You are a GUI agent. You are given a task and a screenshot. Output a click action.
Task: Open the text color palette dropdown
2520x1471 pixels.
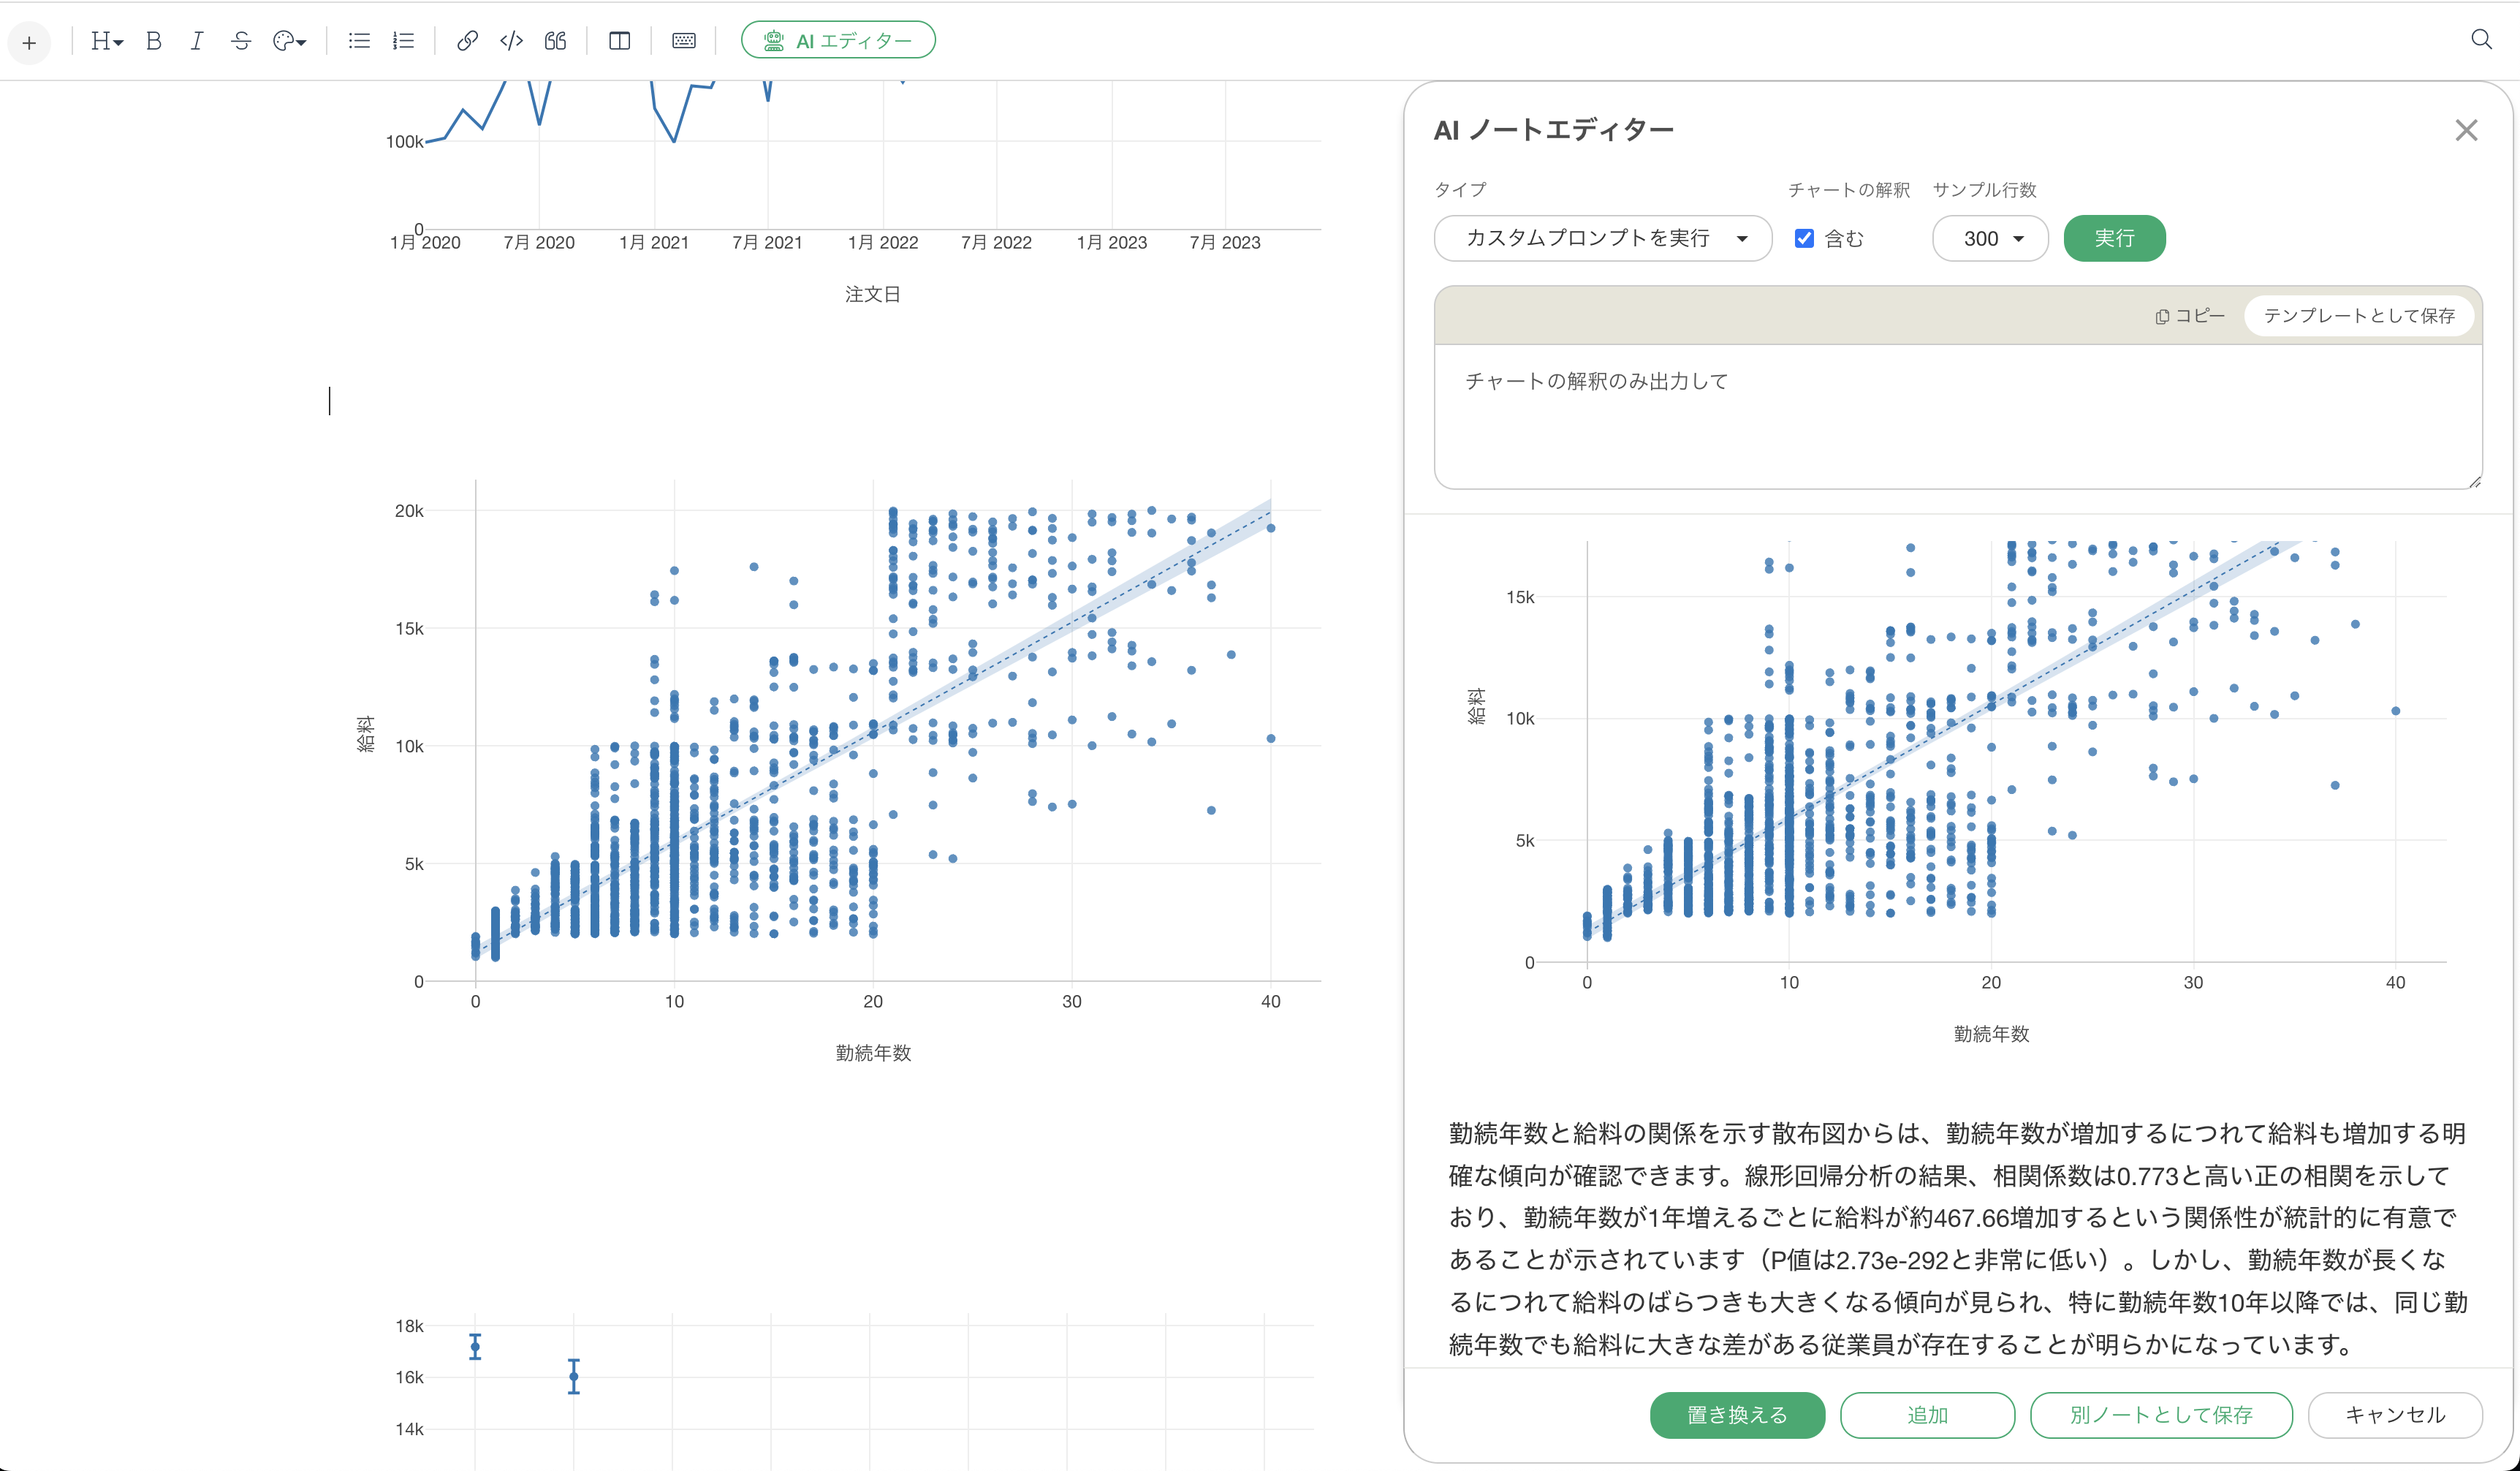coord(289,41)
